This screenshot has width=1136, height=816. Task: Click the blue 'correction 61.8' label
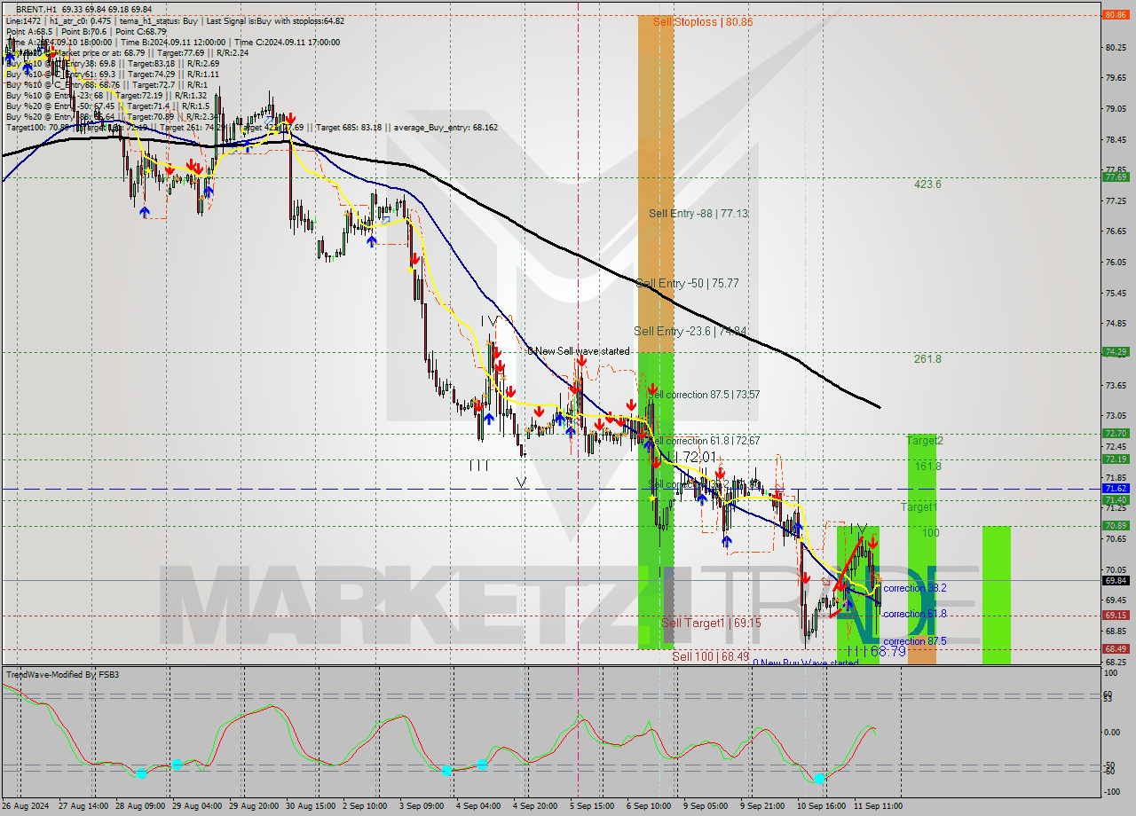tap(915, 614)
